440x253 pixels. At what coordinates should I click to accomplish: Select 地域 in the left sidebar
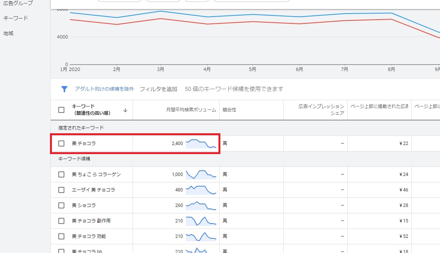[x=8, y=33]
